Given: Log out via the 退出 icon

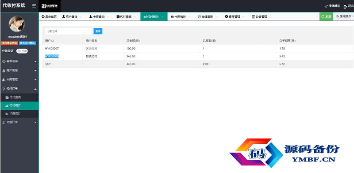Looking at the screenshot, I should [x=345, y=7].
